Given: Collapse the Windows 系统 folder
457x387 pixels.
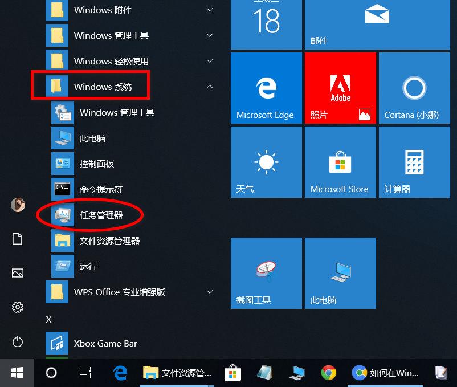Looking at the screenshot, I should [209, 87].
